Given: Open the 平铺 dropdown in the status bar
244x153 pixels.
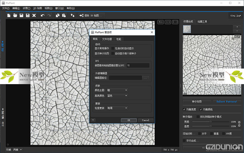Looking at the screenshot, I should point(18,150).
